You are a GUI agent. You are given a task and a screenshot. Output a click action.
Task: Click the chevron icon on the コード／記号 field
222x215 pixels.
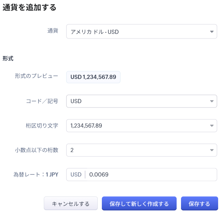[x=212, y=101]
